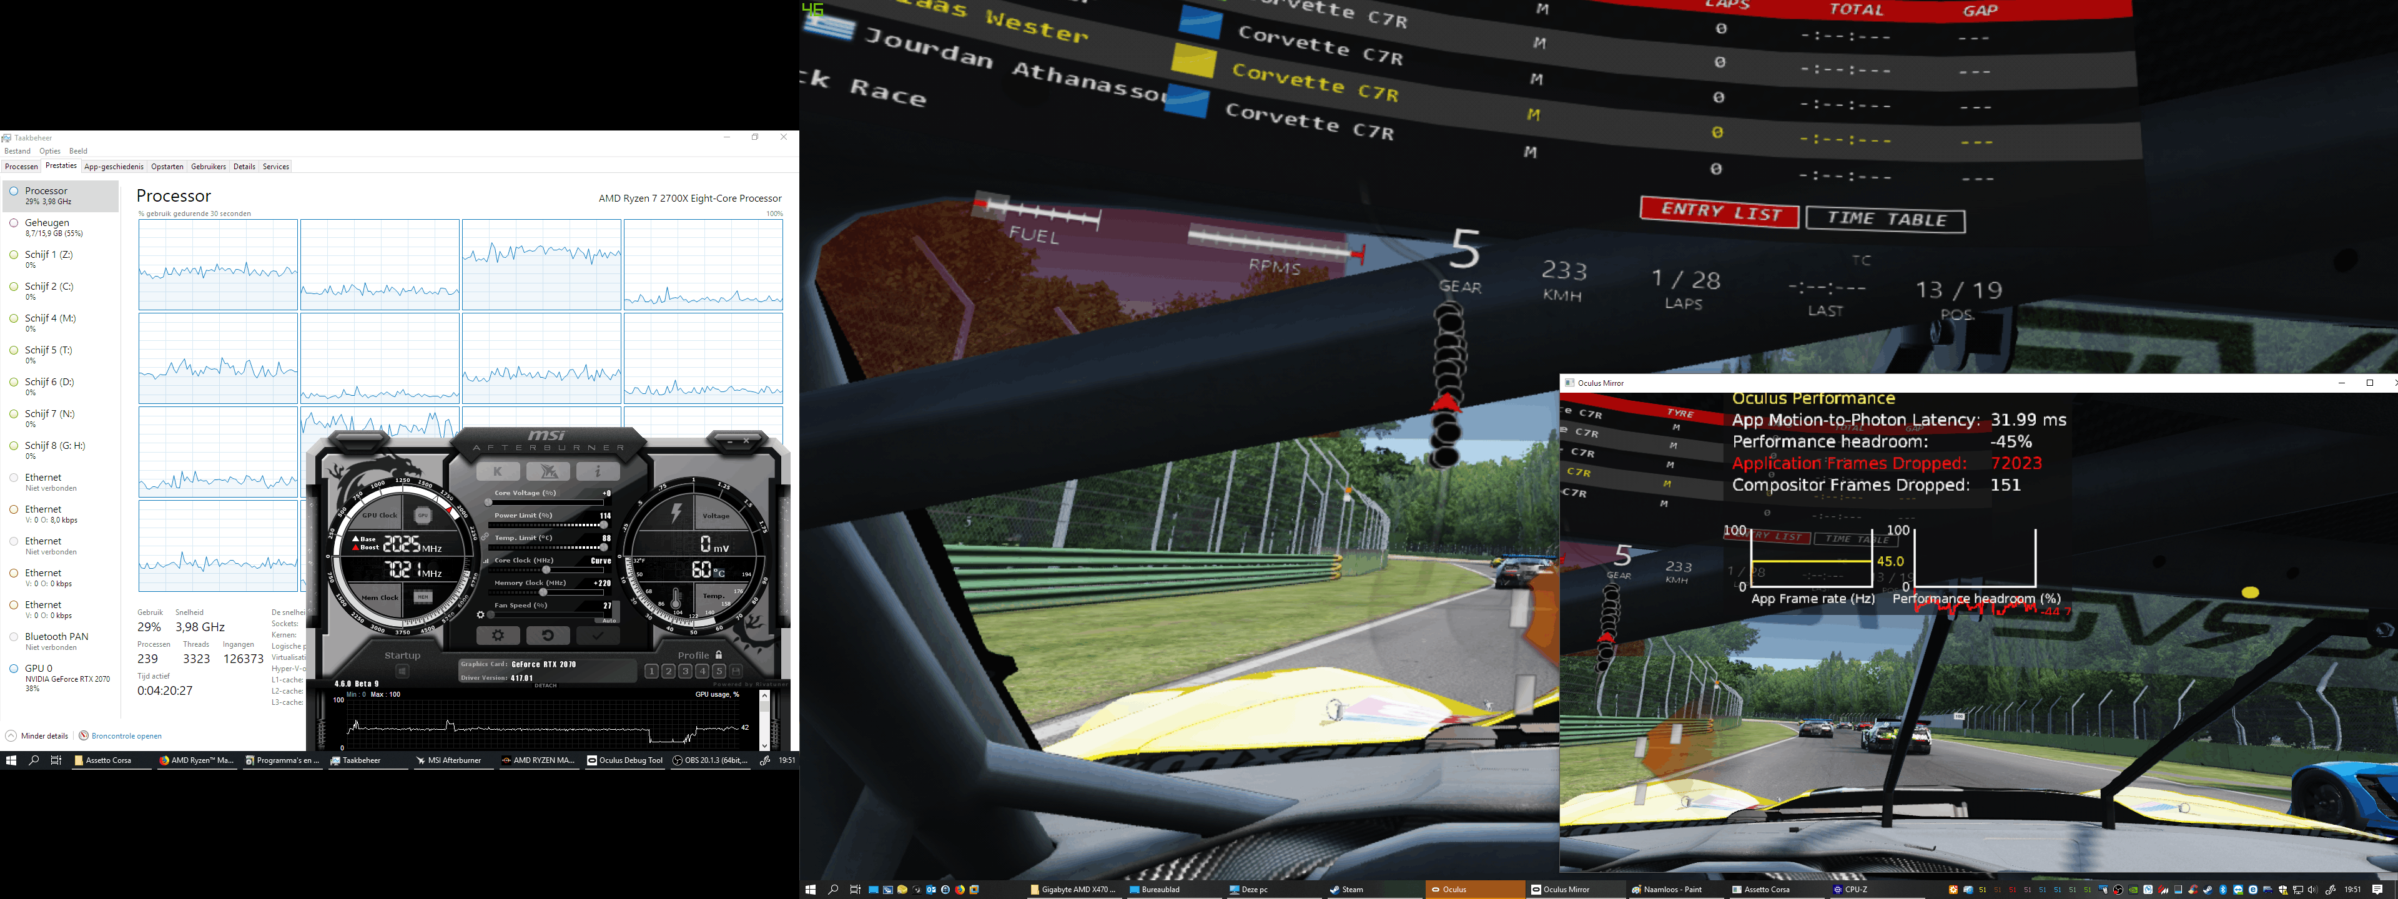Open Beeld menu in Taakbeheer

[78, 150]
